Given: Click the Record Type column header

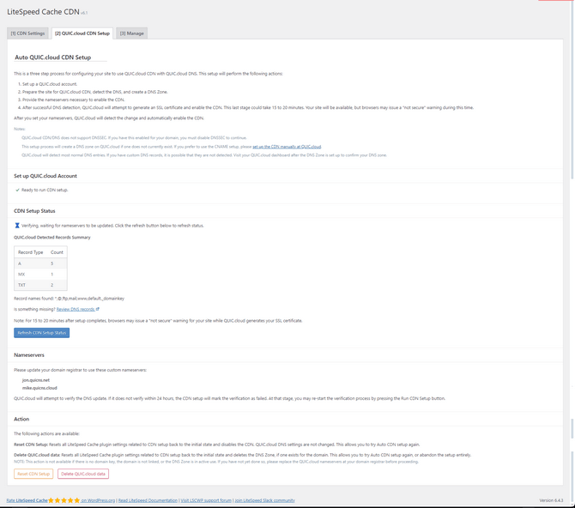Looking at the screenshot, I should pos(31,253).
